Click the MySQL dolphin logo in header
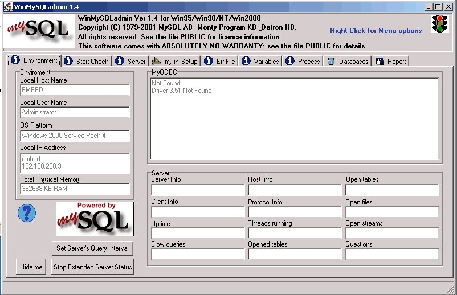The image size is (457, 295). tap(39, 32)
